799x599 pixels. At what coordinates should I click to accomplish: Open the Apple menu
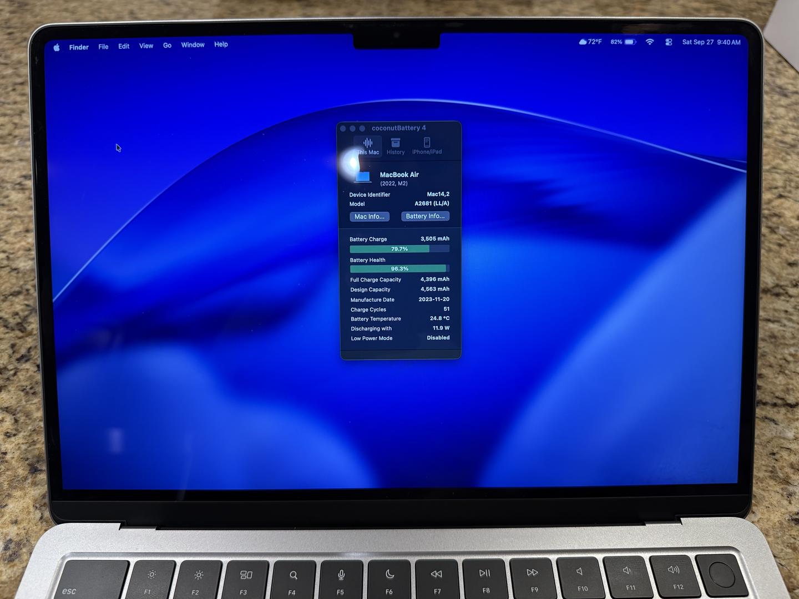point(57,48)
